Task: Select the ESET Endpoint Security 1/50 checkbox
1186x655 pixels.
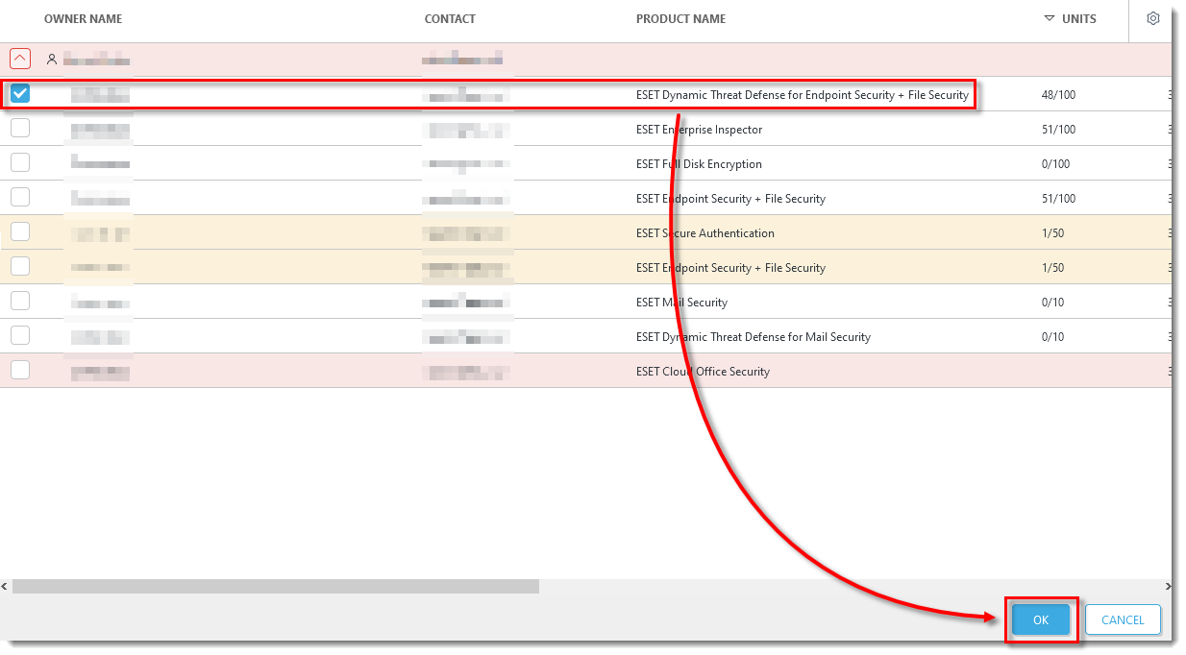Action: click(20, 266)
